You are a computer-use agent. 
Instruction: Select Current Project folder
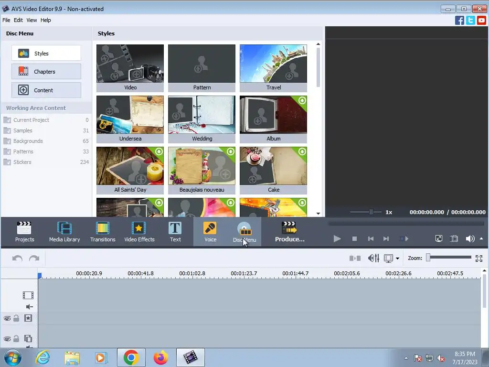click(x=46, y=120)
